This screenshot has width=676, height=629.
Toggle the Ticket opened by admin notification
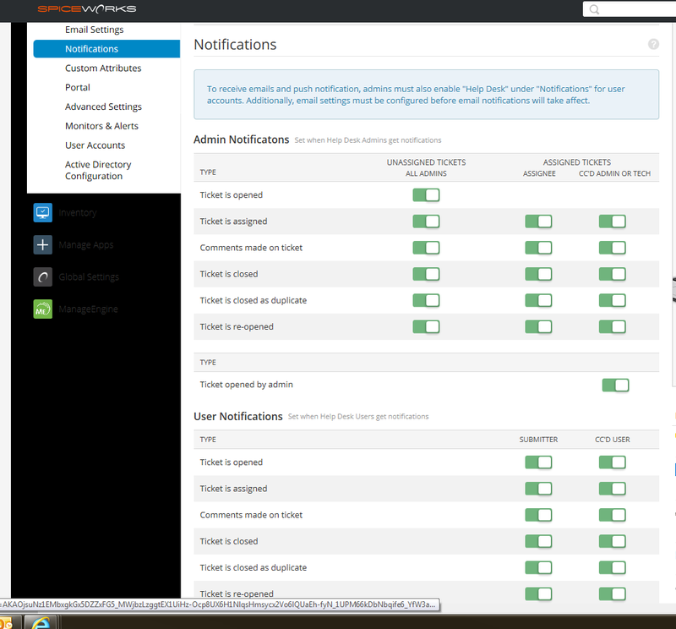point(616,385)
